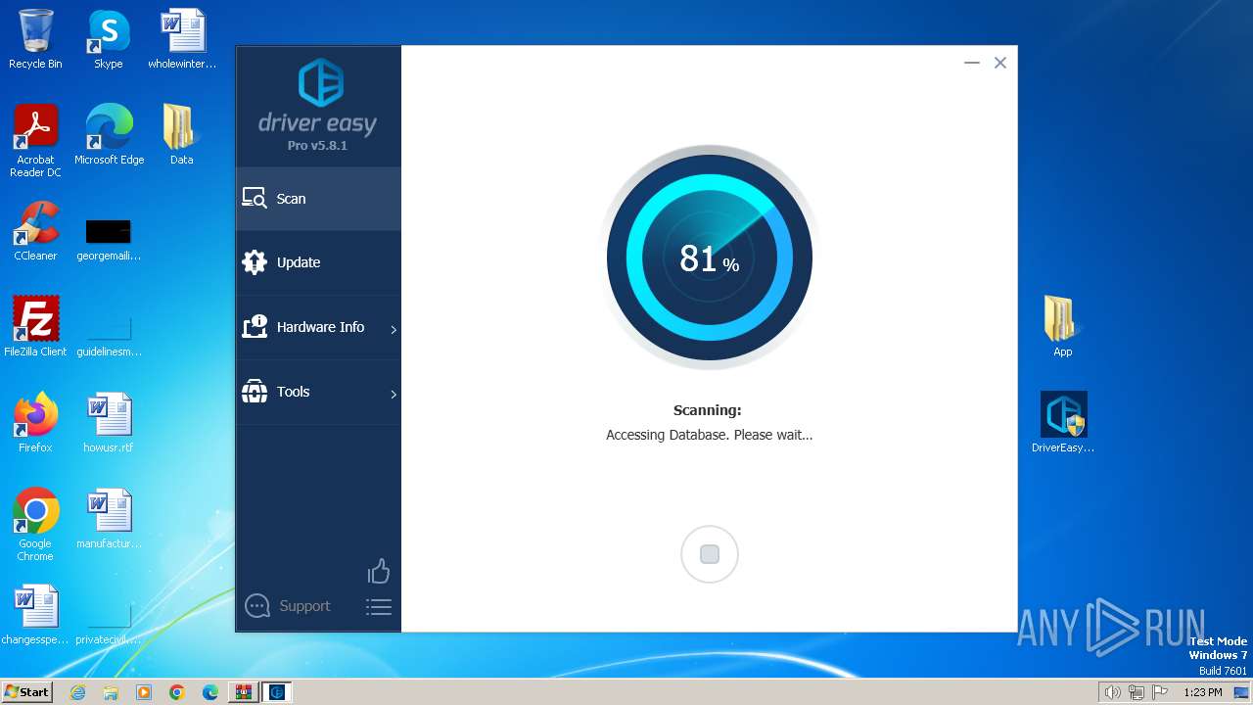The width and height of the screenshot is (1253, 705).
Task: Click the Show desktop button
Action: click(1242, 692)
